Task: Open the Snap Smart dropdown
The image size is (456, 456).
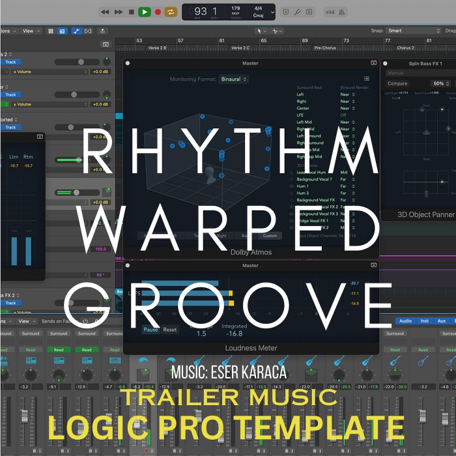Action: 414,31
